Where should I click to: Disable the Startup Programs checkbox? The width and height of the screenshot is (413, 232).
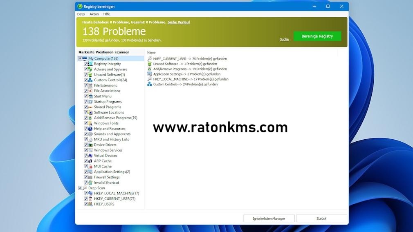tap(85, 102)
